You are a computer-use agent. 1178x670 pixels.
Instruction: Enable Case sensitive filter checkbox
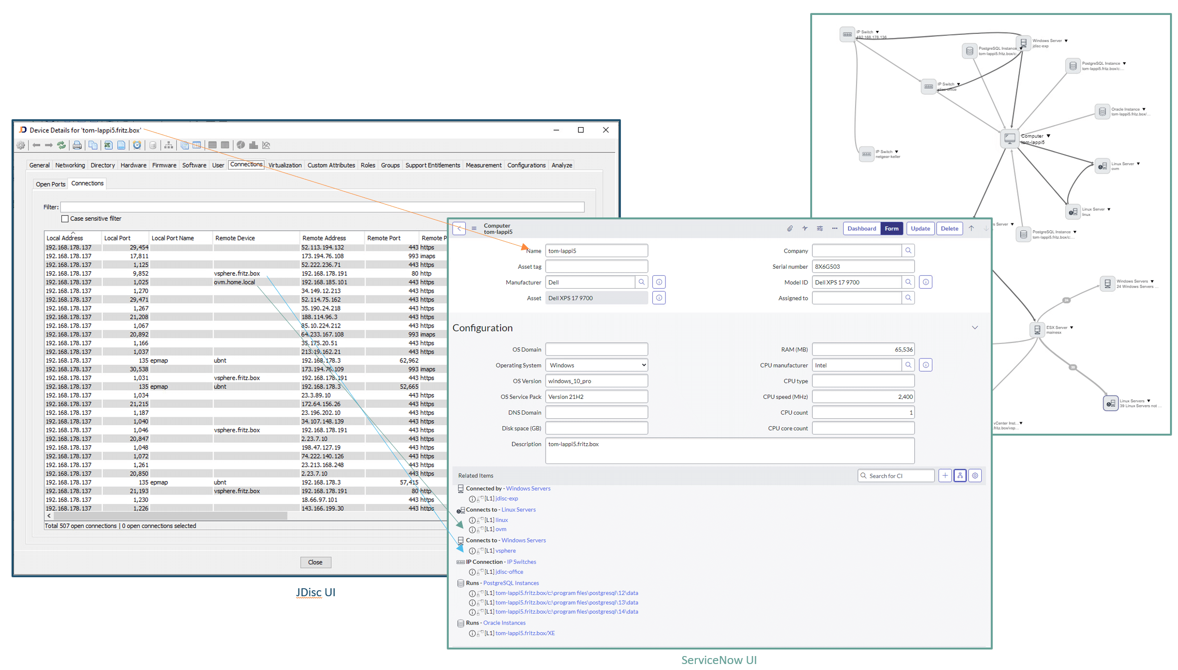click(x=65, y=219)
